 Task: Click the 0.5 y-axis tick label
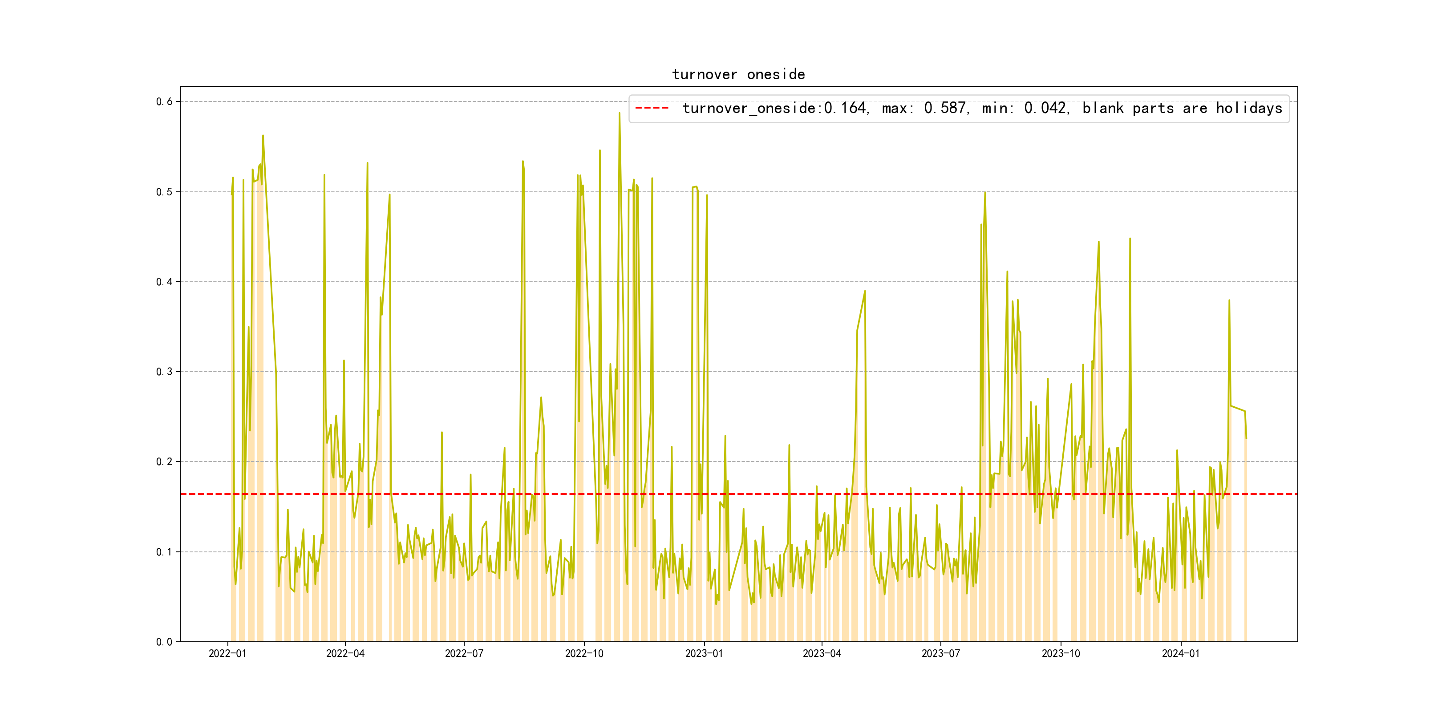point(164,192)
